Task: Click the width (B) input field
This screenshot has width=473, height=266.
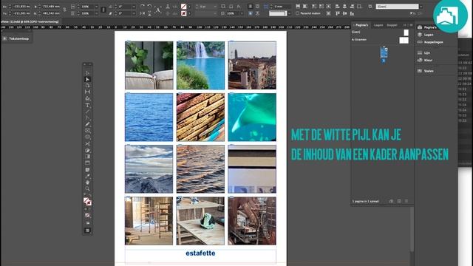Action: point(51,7)
